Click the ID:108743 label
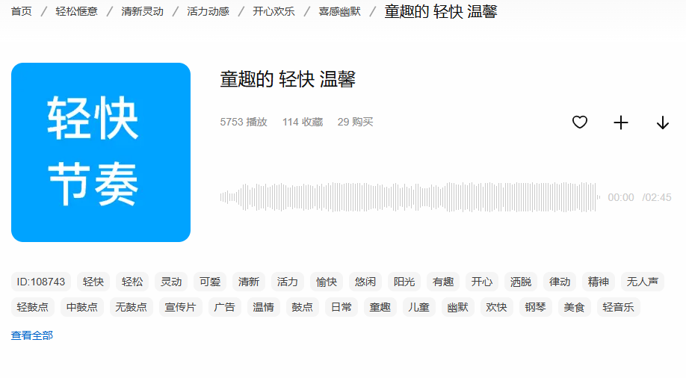 [41, 282]
